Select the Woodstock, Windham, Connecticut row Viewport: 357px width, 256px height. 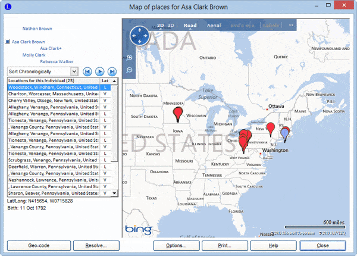pyautogui.click(x=59, y=88)
